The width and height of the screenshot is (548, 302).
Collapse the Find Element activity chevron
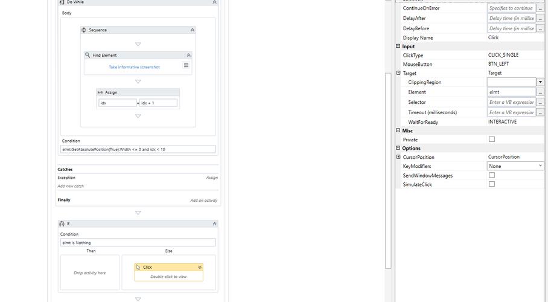188,56
